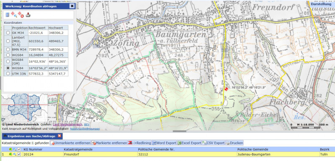
Task: Select the GK M34 projection radio button
Action: pyautogui.click(x=8, y=33)
